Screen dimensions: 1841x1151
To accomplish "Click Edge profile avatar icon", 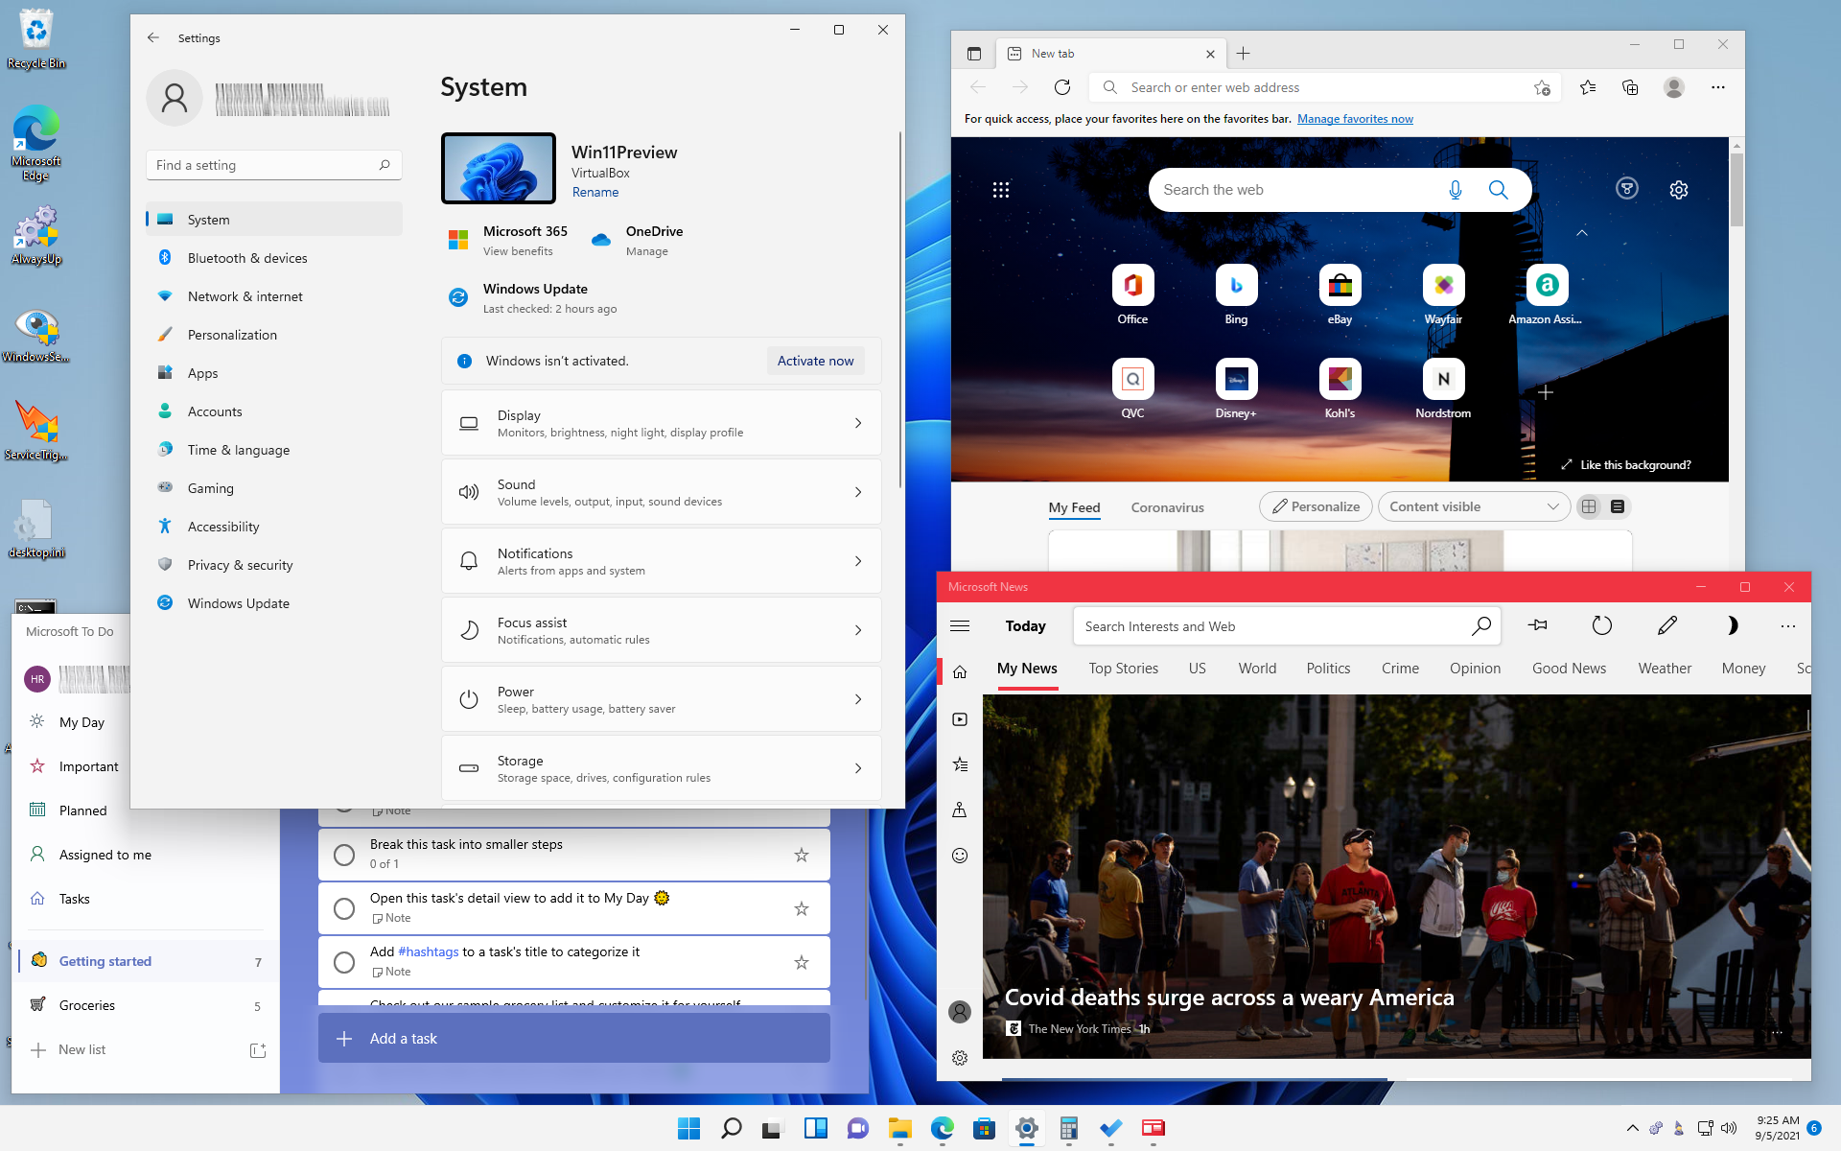I will [1674, 87].
